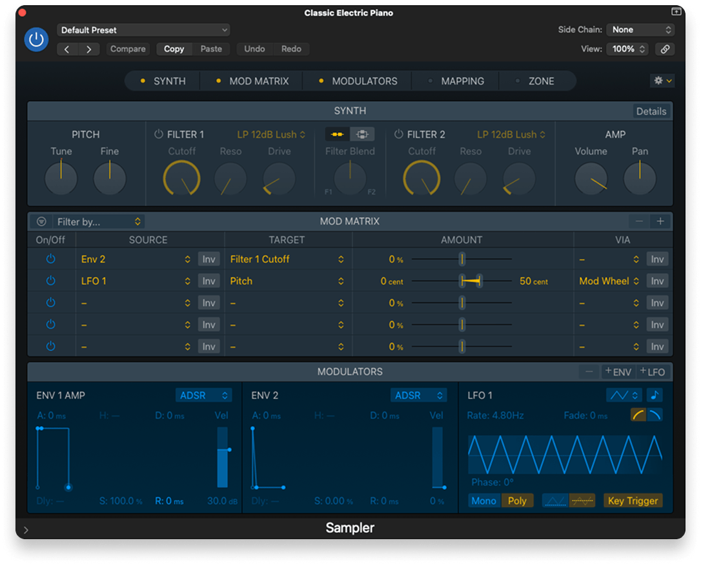Toggle Filter 1 power button
Viewport: 701px width, 565px height.
pyautogui.click(x=159, y=134)
